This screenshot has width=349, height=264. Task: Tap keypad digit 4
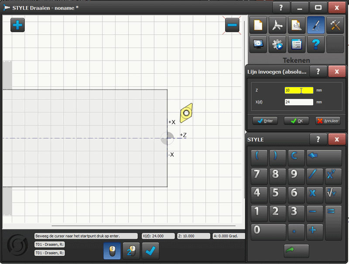click(259, 195)
